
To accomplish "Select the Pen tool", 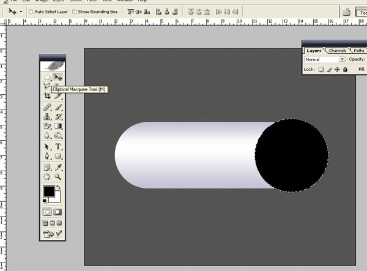I will pyautogui.click(x=47, y=156).
